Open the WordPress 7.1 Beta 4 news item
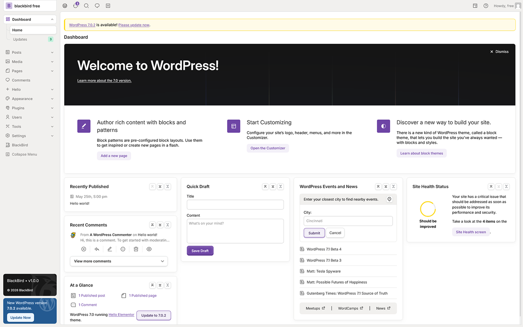Image resolution: width=523 pixels, height=327 pixels. 324,249
